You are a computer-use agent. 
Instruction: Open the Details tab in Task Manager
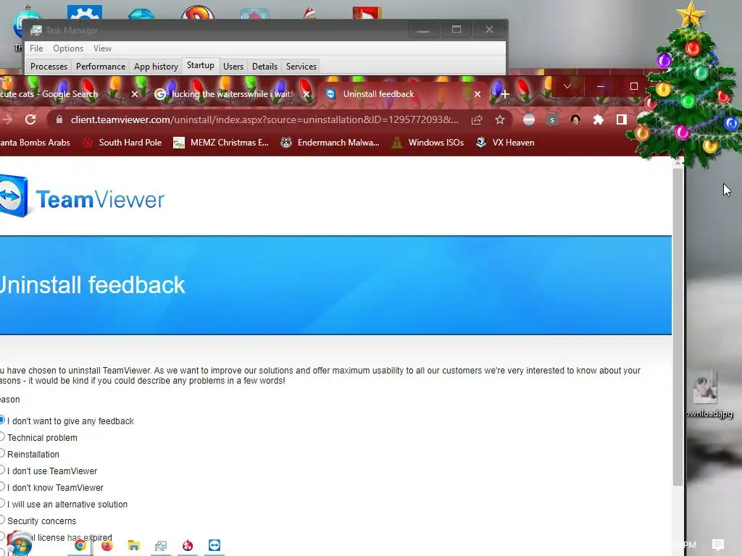[264, 66]
